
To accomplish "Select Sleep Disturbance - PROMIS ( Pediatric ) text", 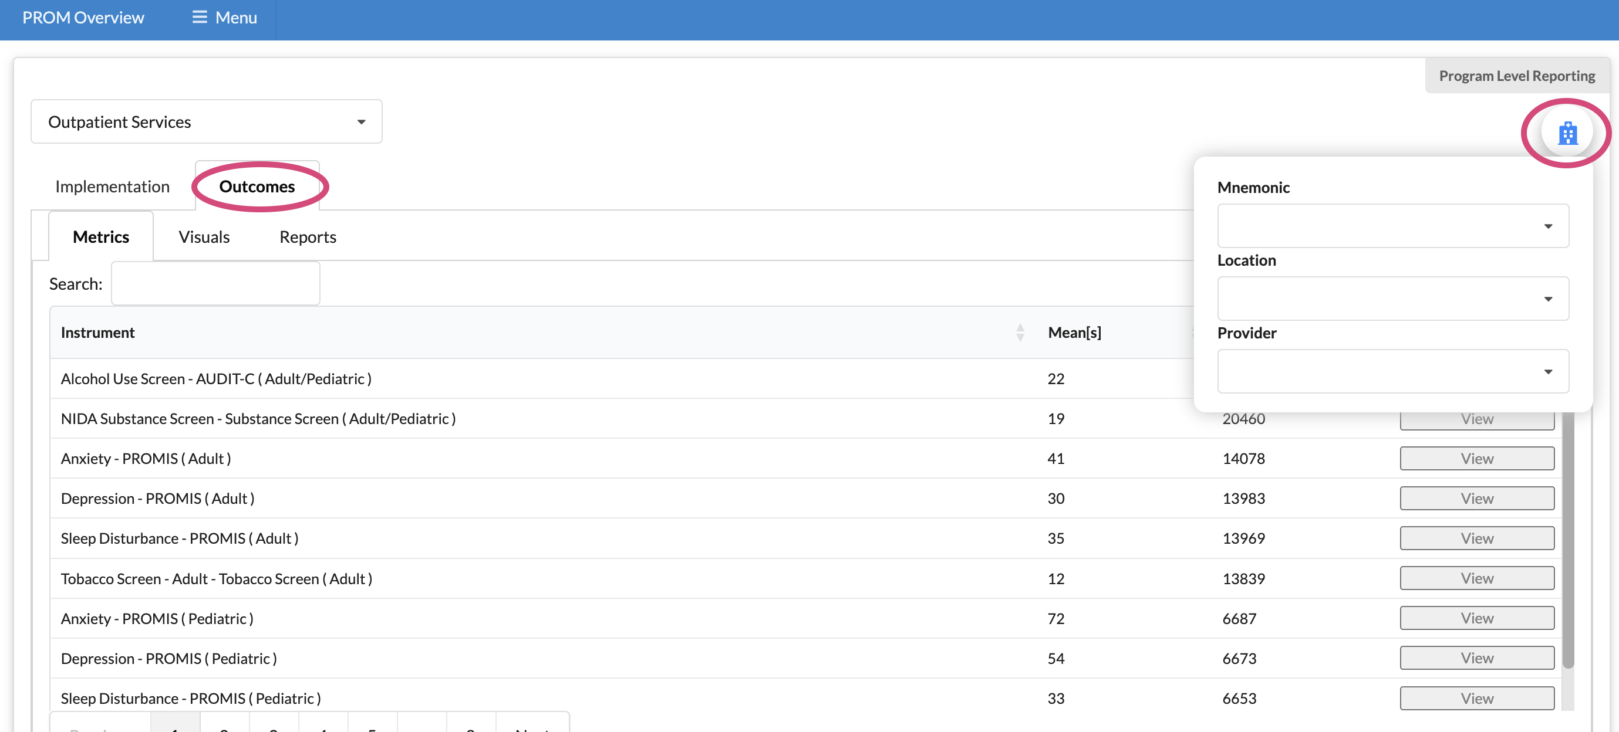I will point(191,699).
